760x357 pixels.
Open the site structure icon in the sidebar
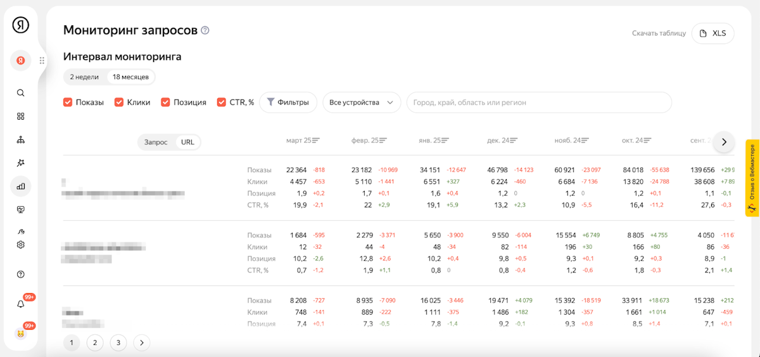coord(20,140)
